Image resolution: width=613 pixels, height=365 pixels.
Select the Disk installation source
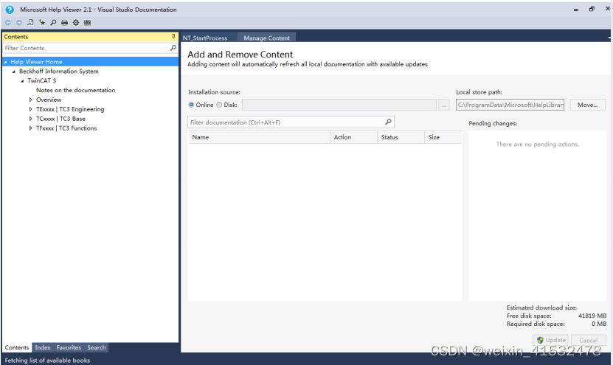219,105
